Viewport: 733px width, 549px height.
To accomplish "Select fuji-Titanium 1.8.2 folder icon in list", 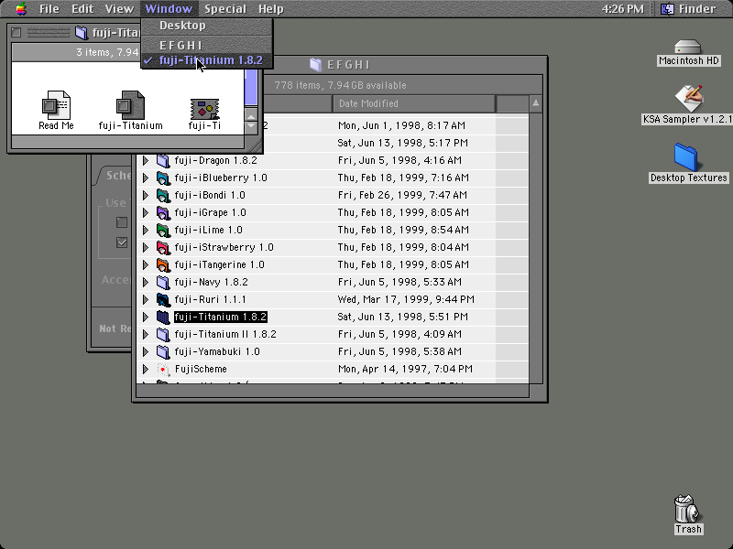I will coord(163,317).
